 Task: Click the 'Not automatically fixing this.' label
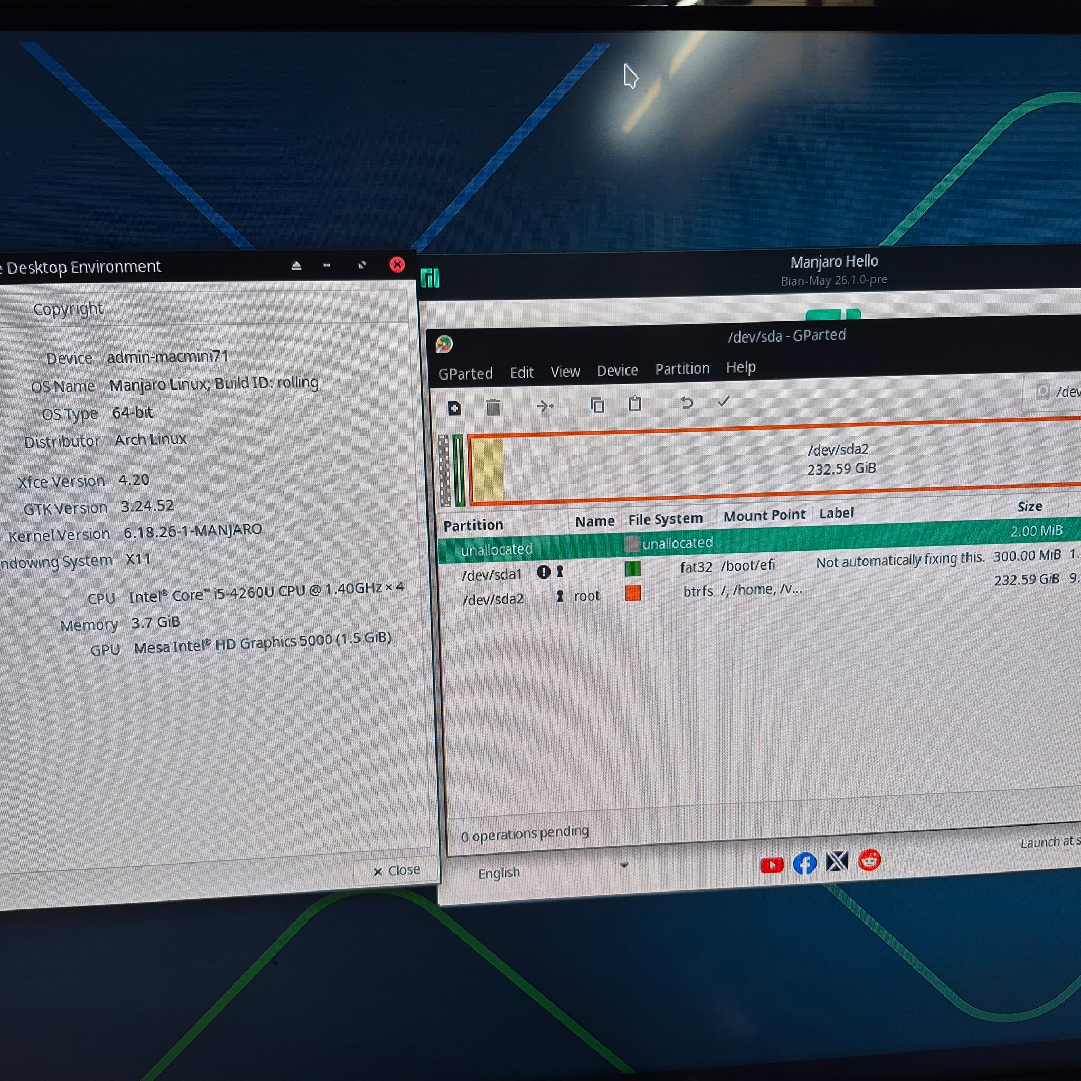click(900, 560)
